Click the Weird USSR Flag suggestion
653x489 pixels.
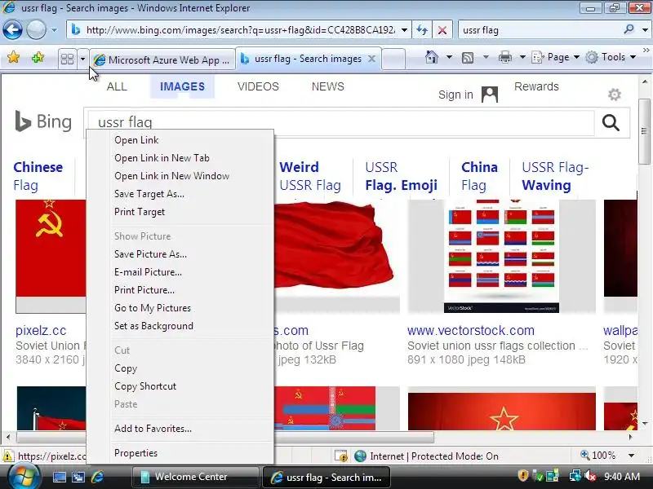(310, 176)
